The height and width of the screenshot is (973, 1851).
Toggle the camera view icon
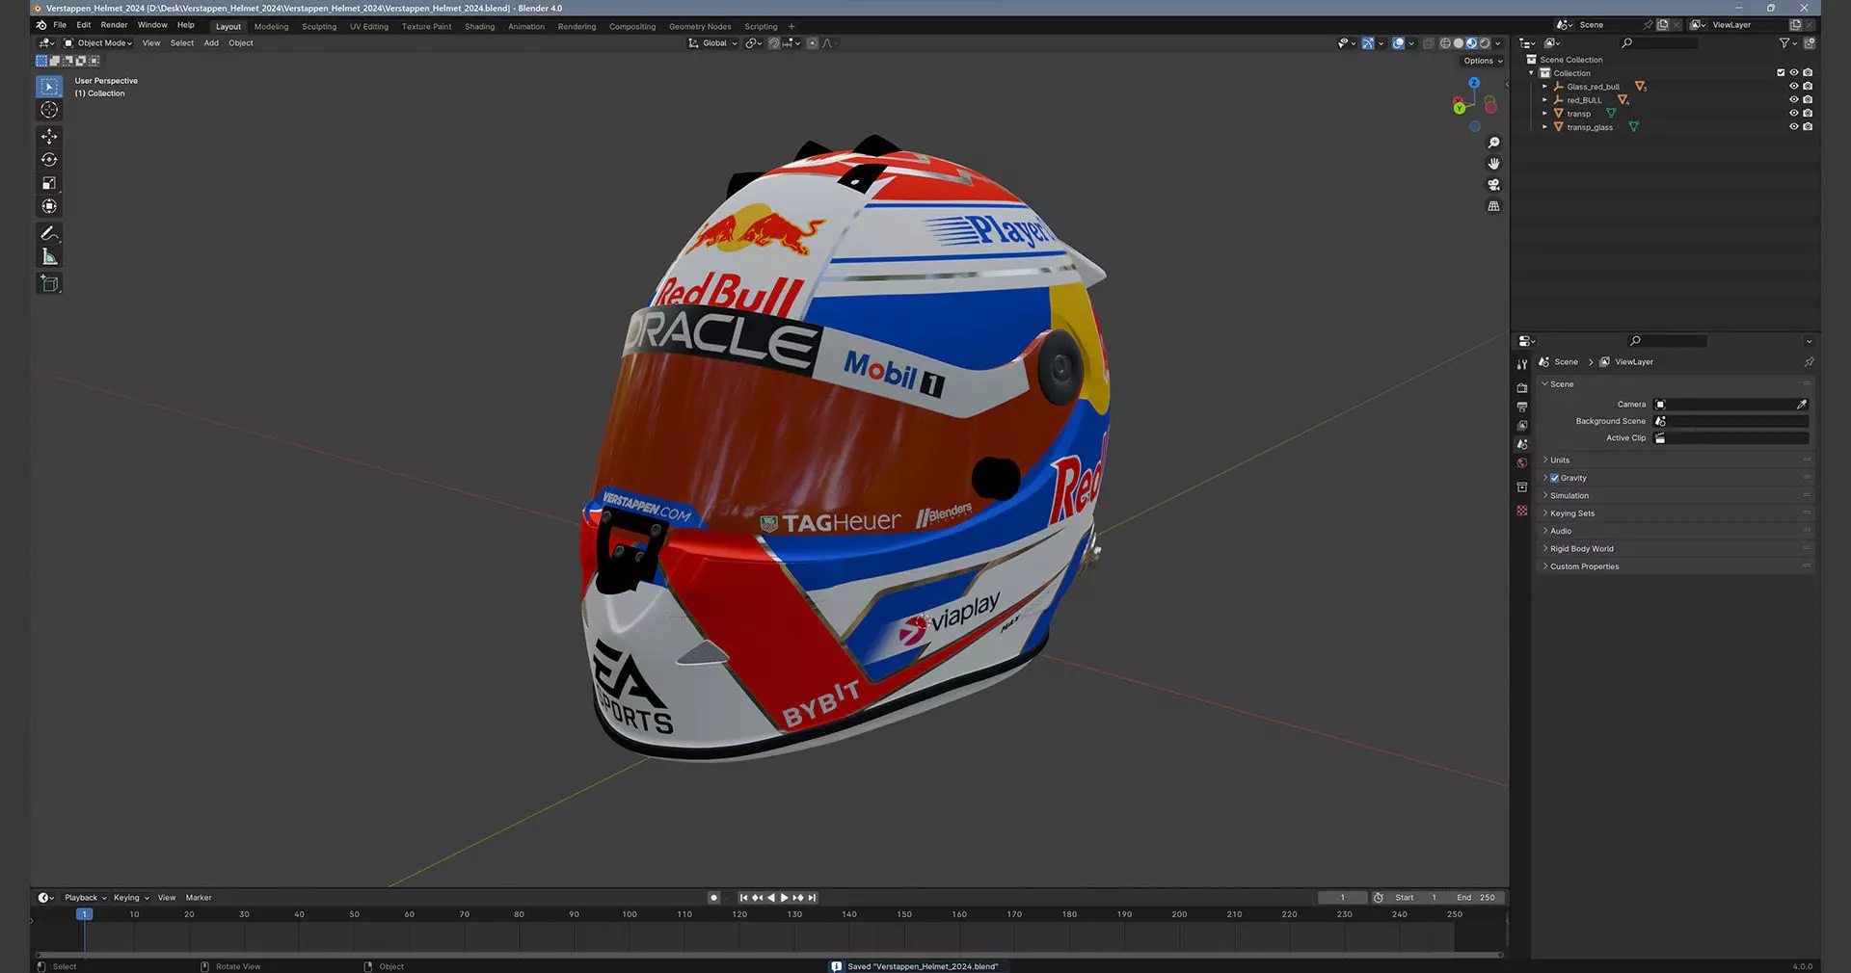point(1493,185)
